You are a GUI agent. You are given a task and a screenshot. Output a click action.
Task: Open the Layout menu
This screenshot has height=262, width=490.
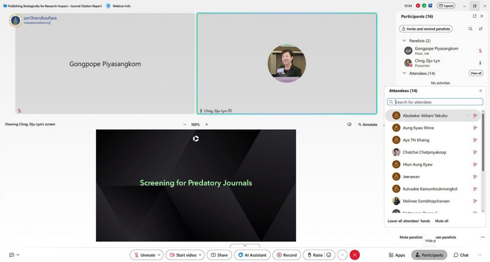pyautogui.click(x=447, y=6)
